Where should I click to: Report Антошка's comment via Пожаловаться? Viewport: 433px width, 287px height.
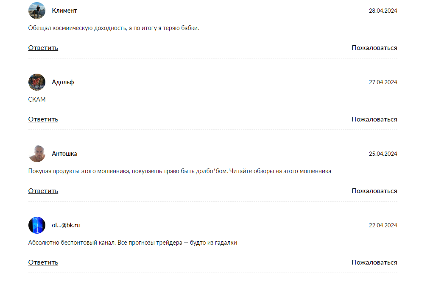point(374,191)
